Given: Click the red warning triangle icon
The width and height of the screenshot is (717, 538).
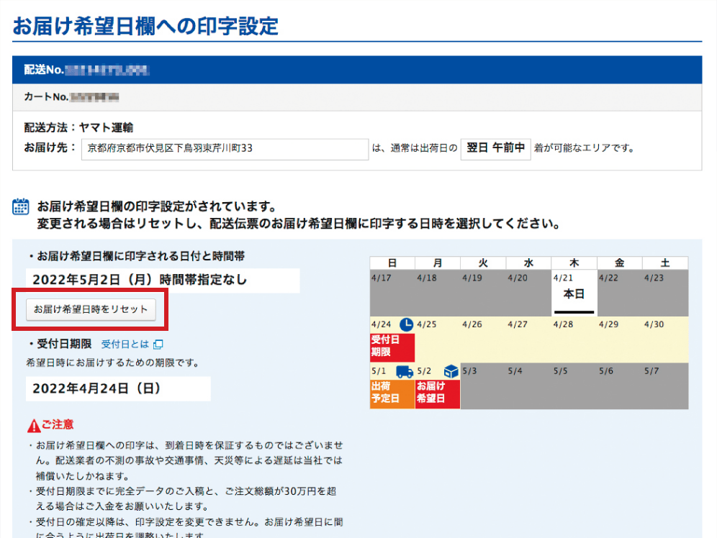Looking at the screenshot, I should click(33, 426).
